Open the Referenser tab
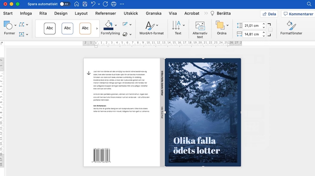The width and height of the screenshot is (315, 176). (x=106, y=13)
